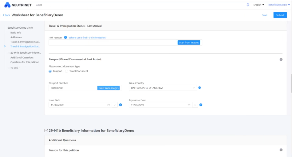292x157 pixels.
Task: Click the notification bell icon
Action: coord(248,5)
